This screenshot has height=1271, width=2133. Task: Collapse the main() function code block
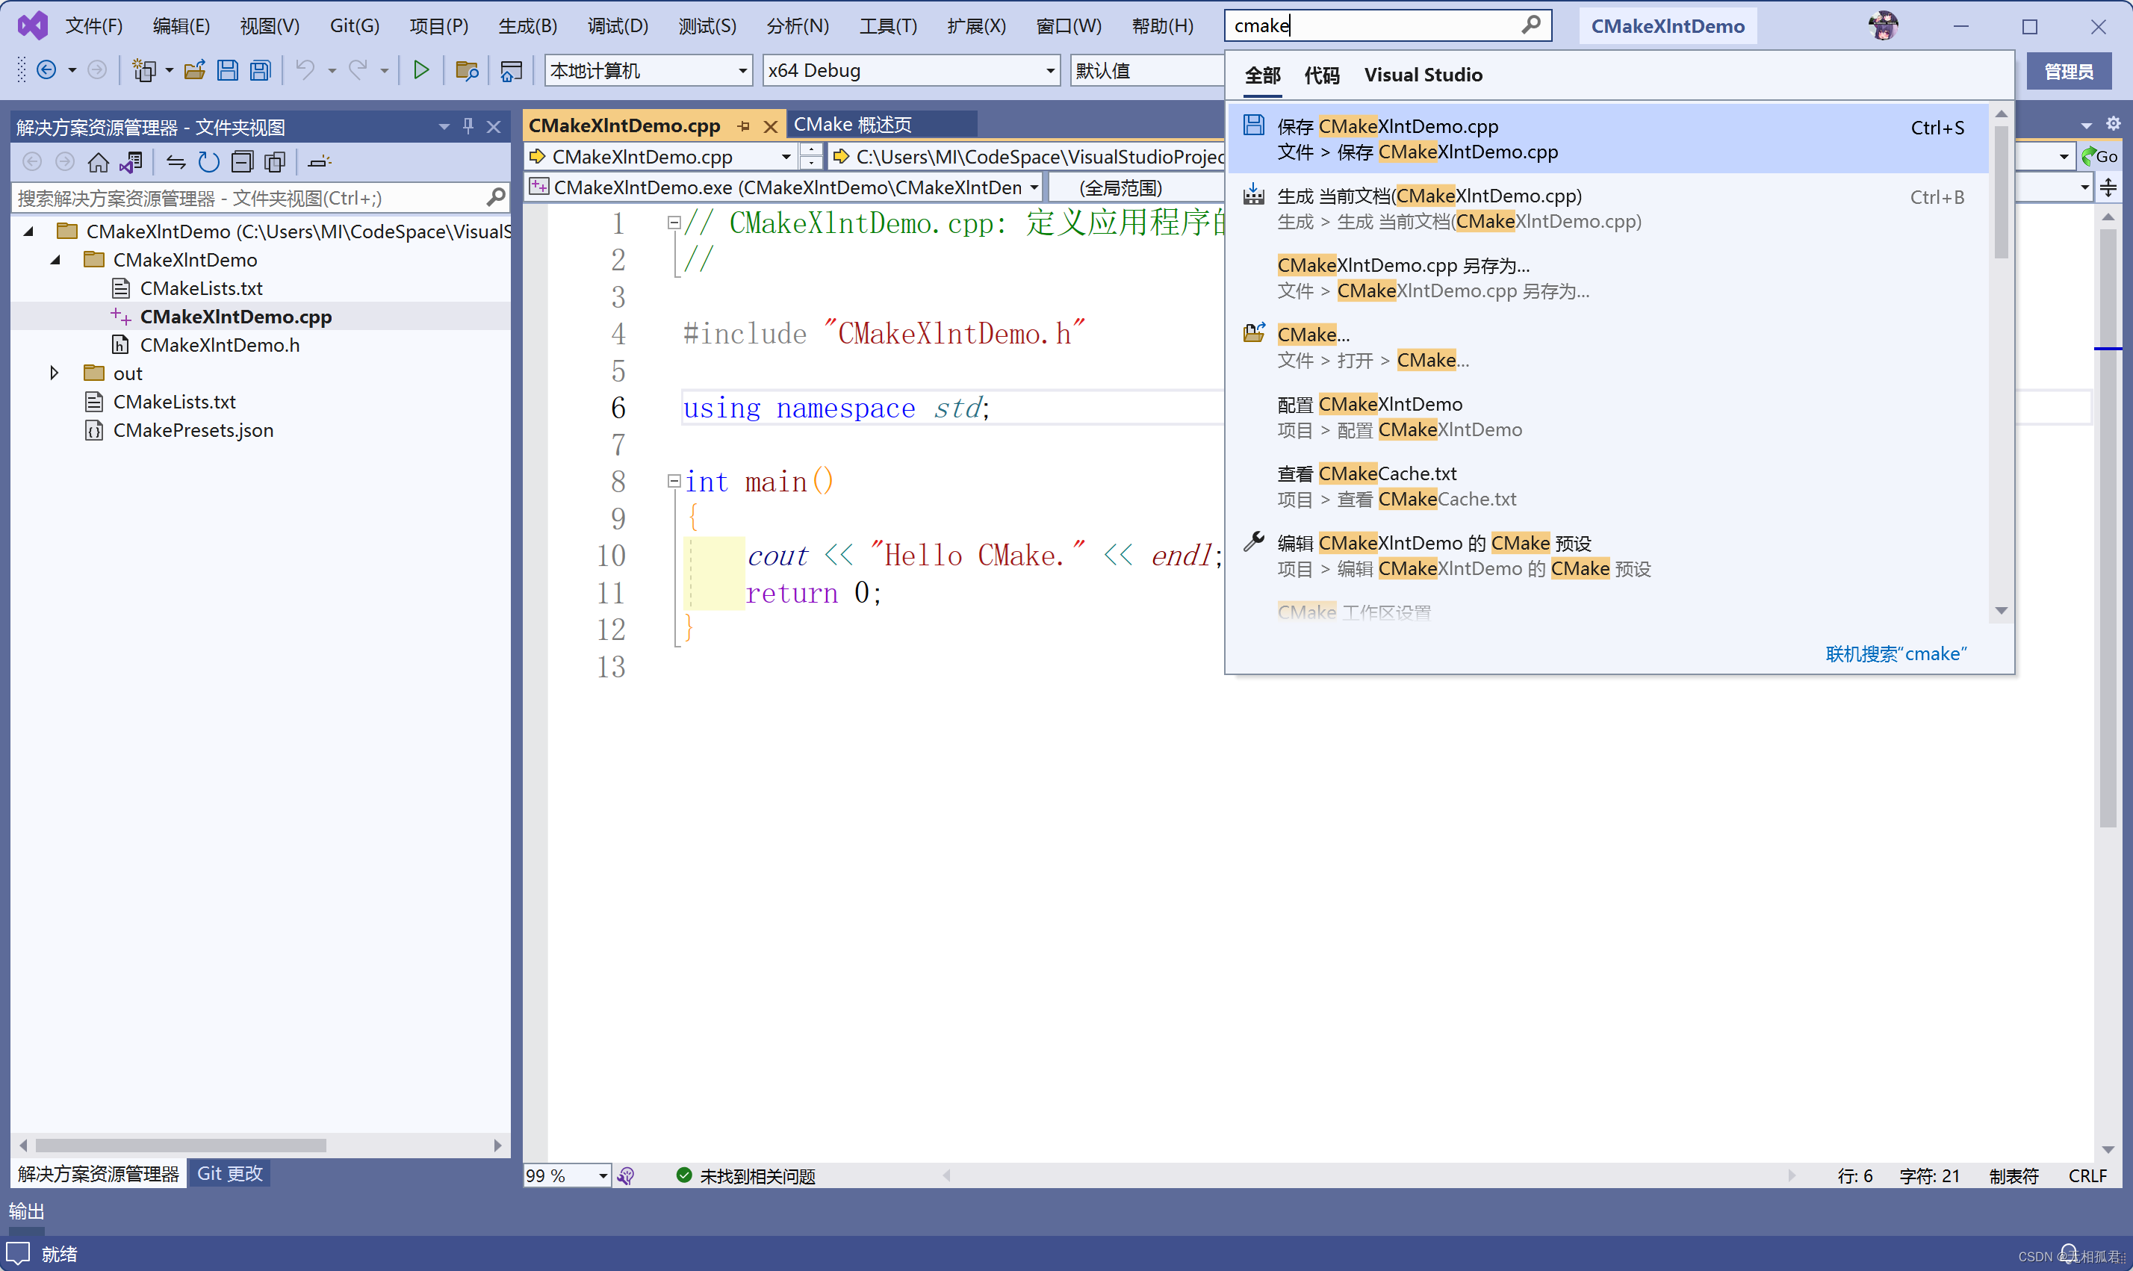(x=674, y=482)
